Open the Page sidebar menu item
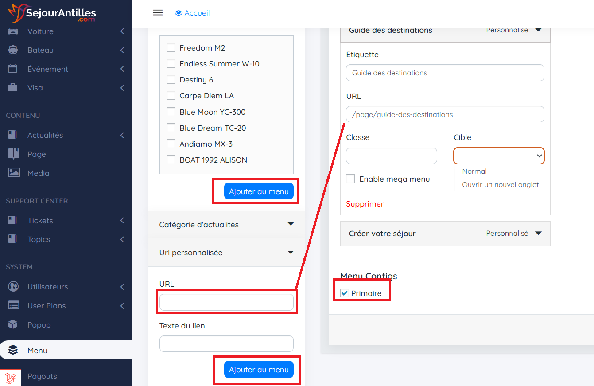Image resolution: width=594 pixels, height=386 pixels. click(37, 154)
